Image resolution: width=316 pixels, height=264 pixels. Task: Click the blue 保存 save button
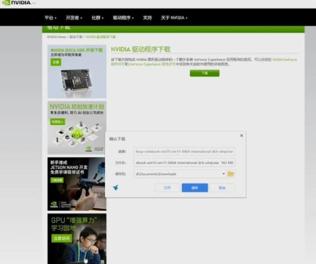195,188
